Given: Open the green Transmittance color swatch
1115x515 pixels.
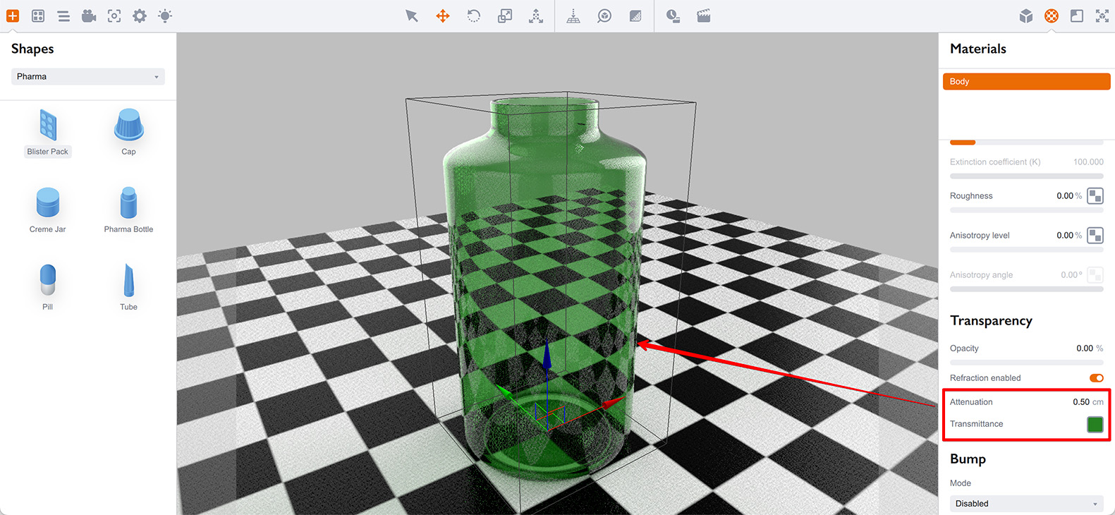Looking at the screenshot, I should 1095,424.
